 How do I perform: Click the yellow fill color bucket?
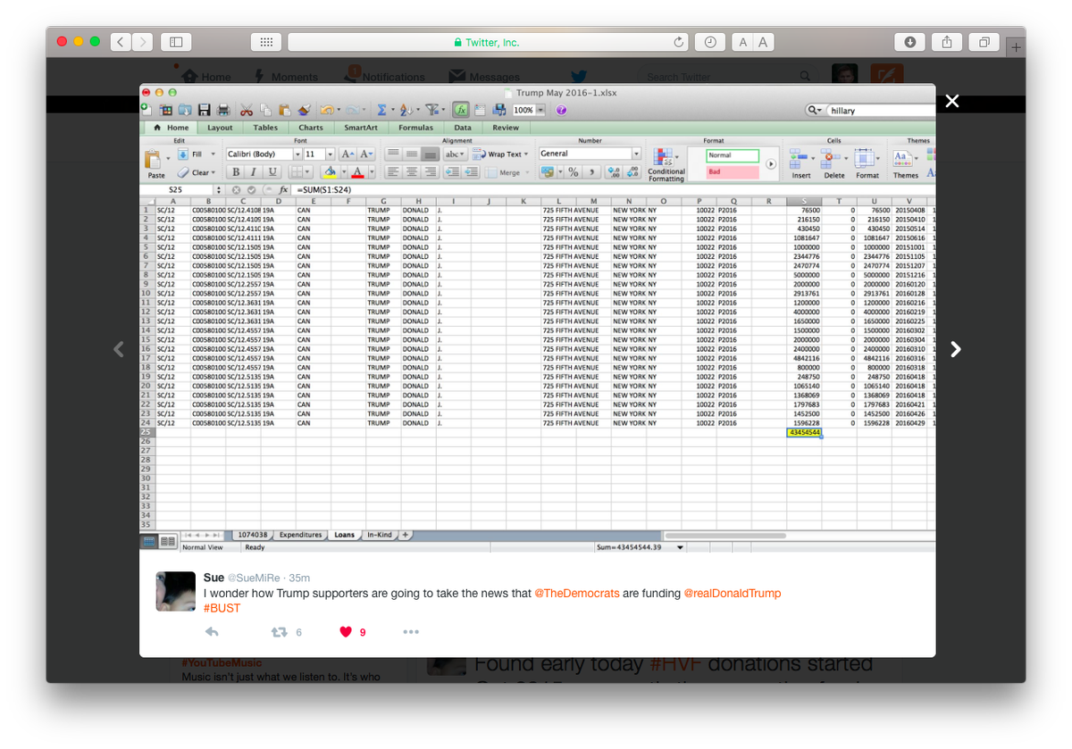click(x=330, y=172)
